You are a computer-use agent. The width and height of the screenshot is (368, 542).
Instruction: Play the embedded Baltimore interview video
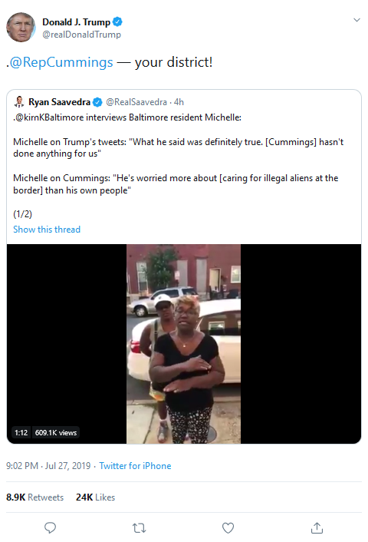[184, 344]
